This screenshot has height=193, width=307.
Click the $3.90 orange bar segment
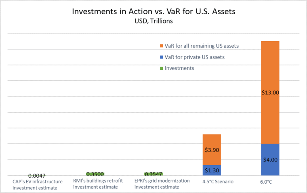(x=212, y=150)
